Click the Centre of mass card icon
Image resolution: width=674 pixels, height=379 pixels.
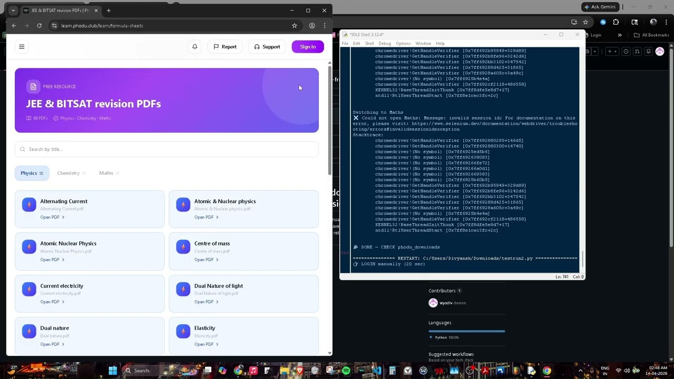[x=183, y=247]
